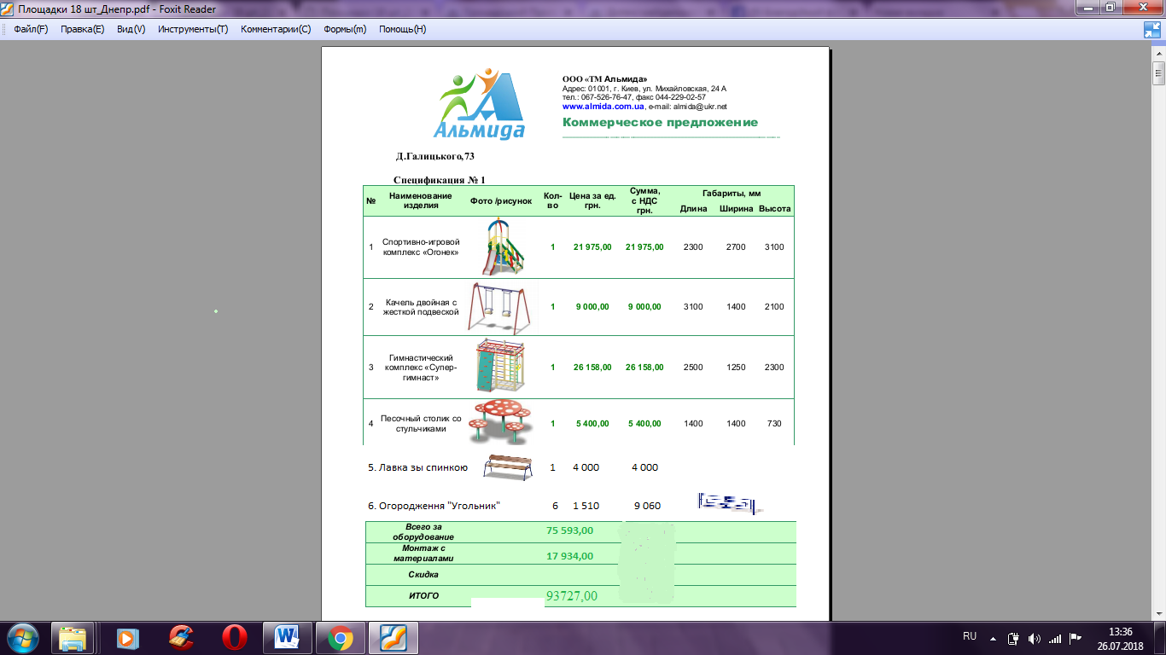Open the volume control in the tray
The image size is (1166, 655).
[x=1035, y=638]
